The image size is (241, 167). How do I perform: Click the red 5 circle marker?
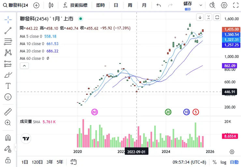tap(196, 112)
